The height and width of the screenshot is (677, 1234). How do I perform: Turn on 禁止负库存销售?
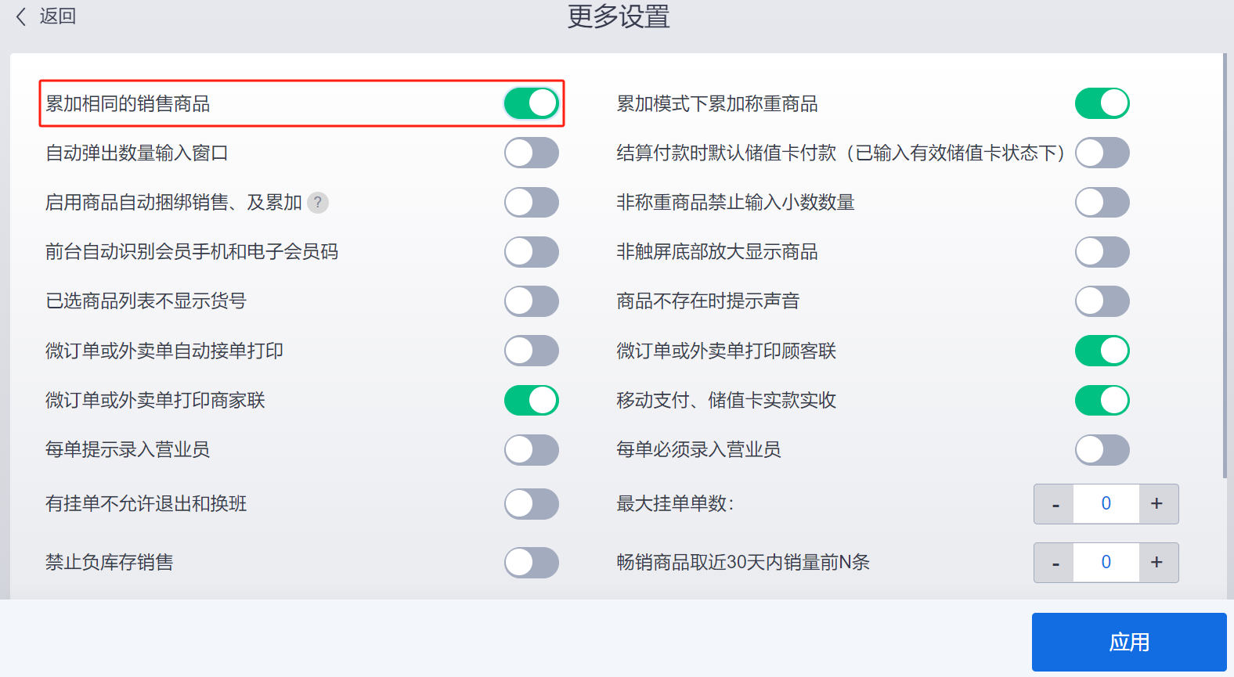point(532,563)
